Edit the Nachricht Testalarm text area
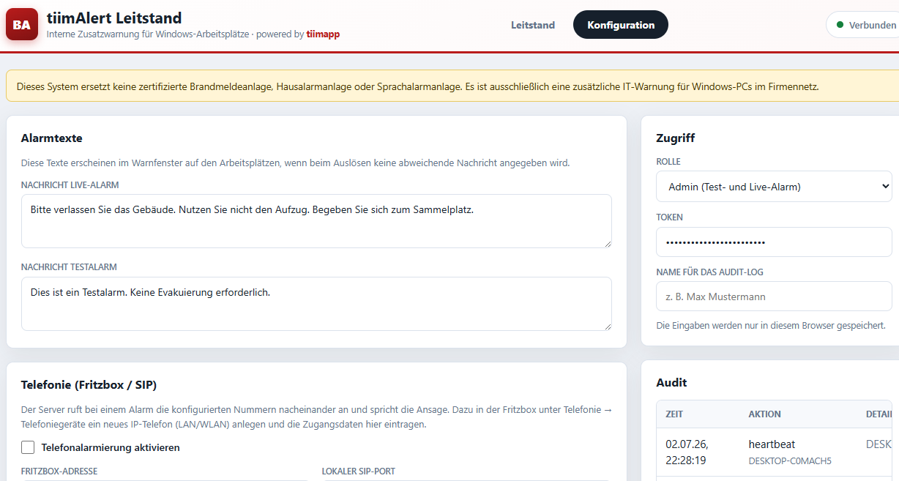Image resolution: width=899 pixels, height=481 pixels. (x=316, y=304)
